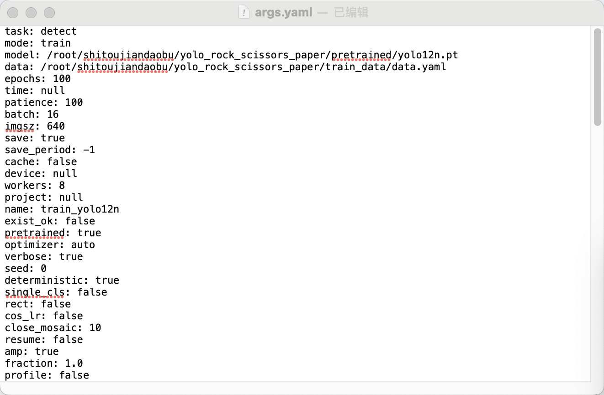Place cursor after 'epochs: 100'
The image size is (604, 395).
[x=71, y=79]
